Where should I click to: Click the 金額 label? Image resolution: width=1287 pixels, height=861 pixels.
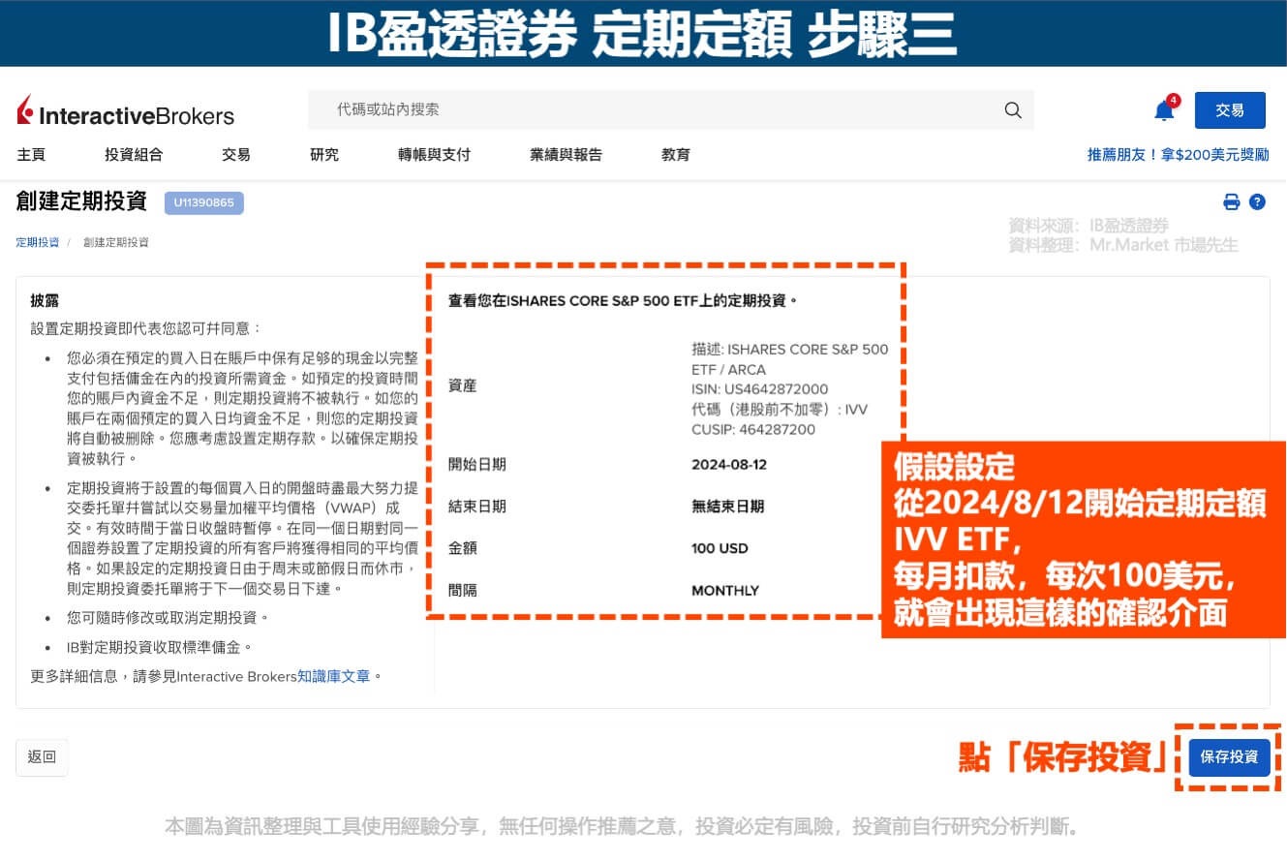[x=462, y=549]
